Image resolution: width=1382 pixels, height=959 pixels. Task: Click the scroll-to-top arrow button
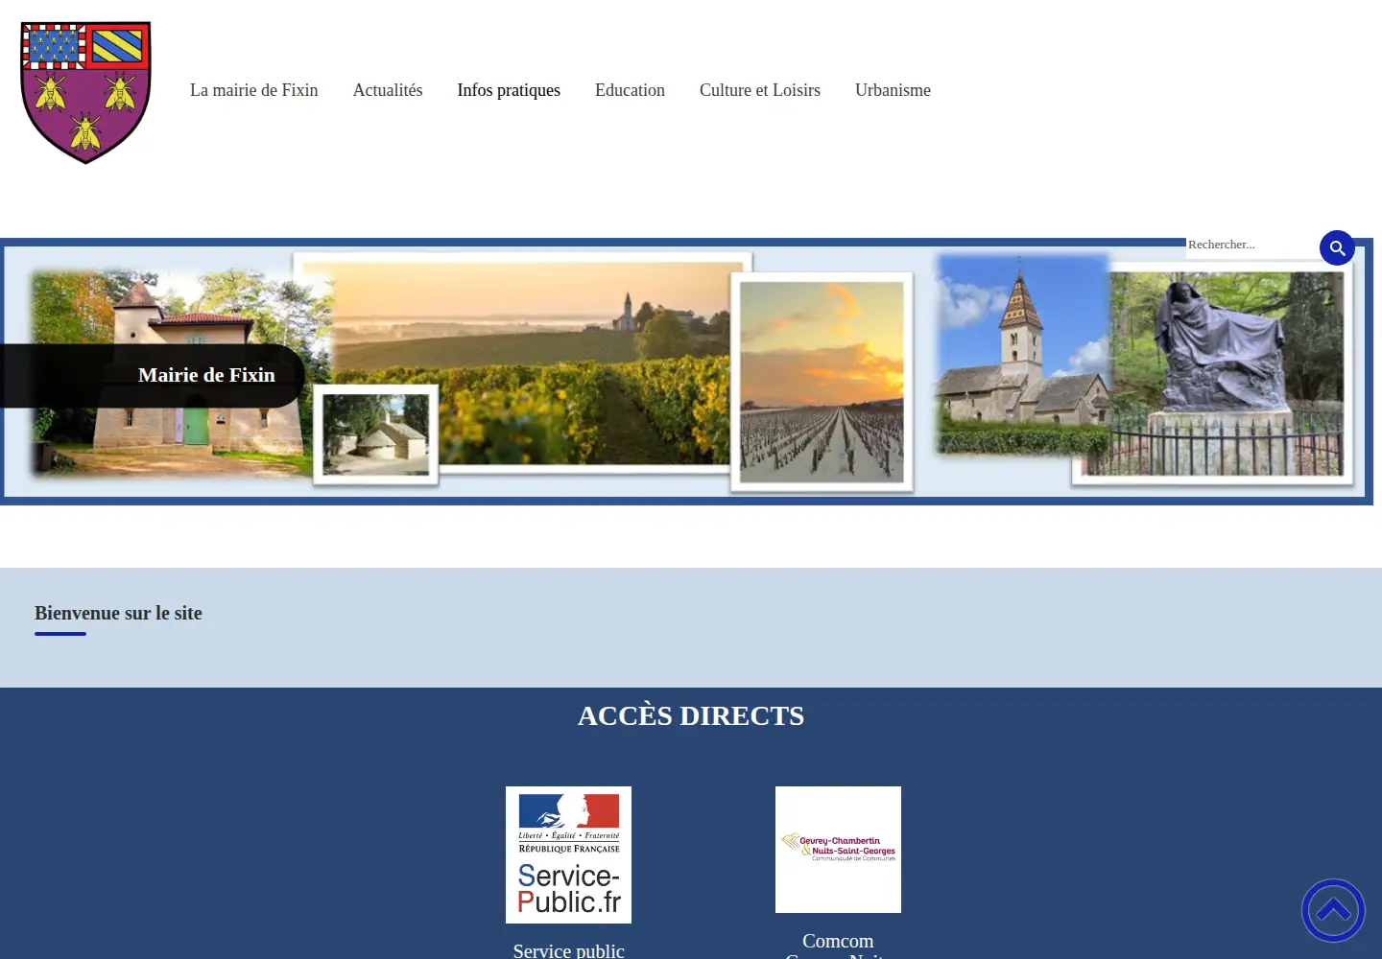pos(1333,910)
